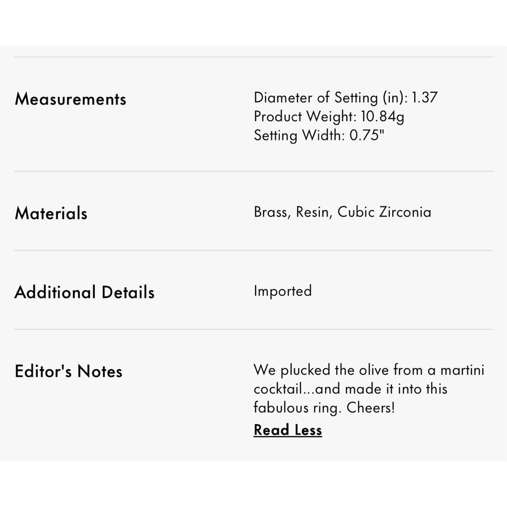Click Brass, Resin, Cubic Zirconia text

tap(342, 212)
